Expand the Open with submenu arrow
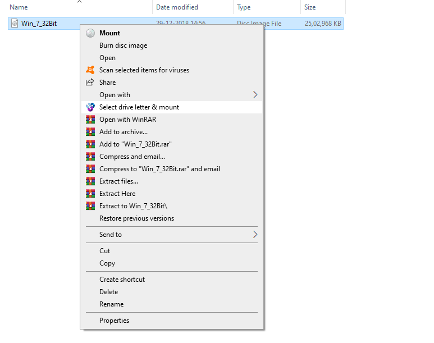 [x=255, y=95]
